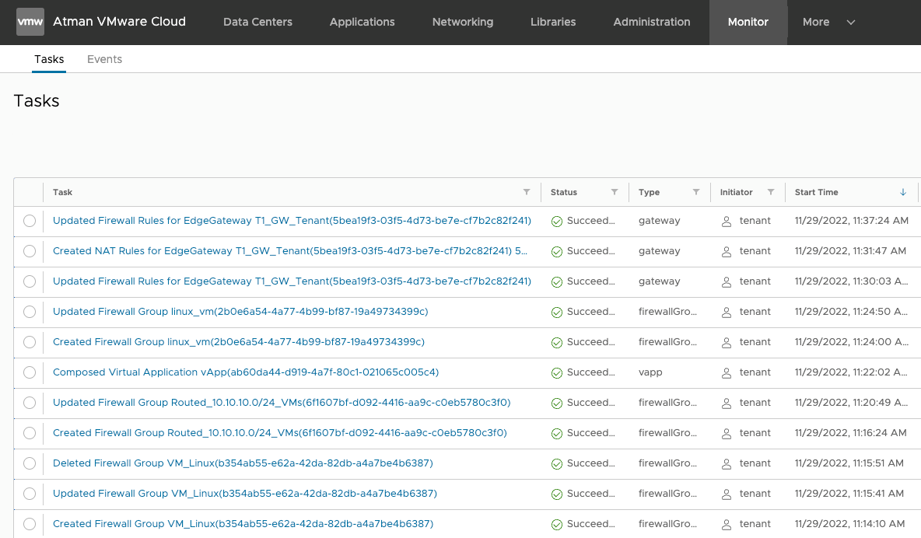Open Updated Firewall Group linux_vm task

tap(240, 312)
